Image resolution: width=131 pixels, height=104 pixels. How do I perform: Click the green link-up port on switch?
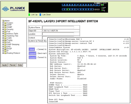click(68, 9)
